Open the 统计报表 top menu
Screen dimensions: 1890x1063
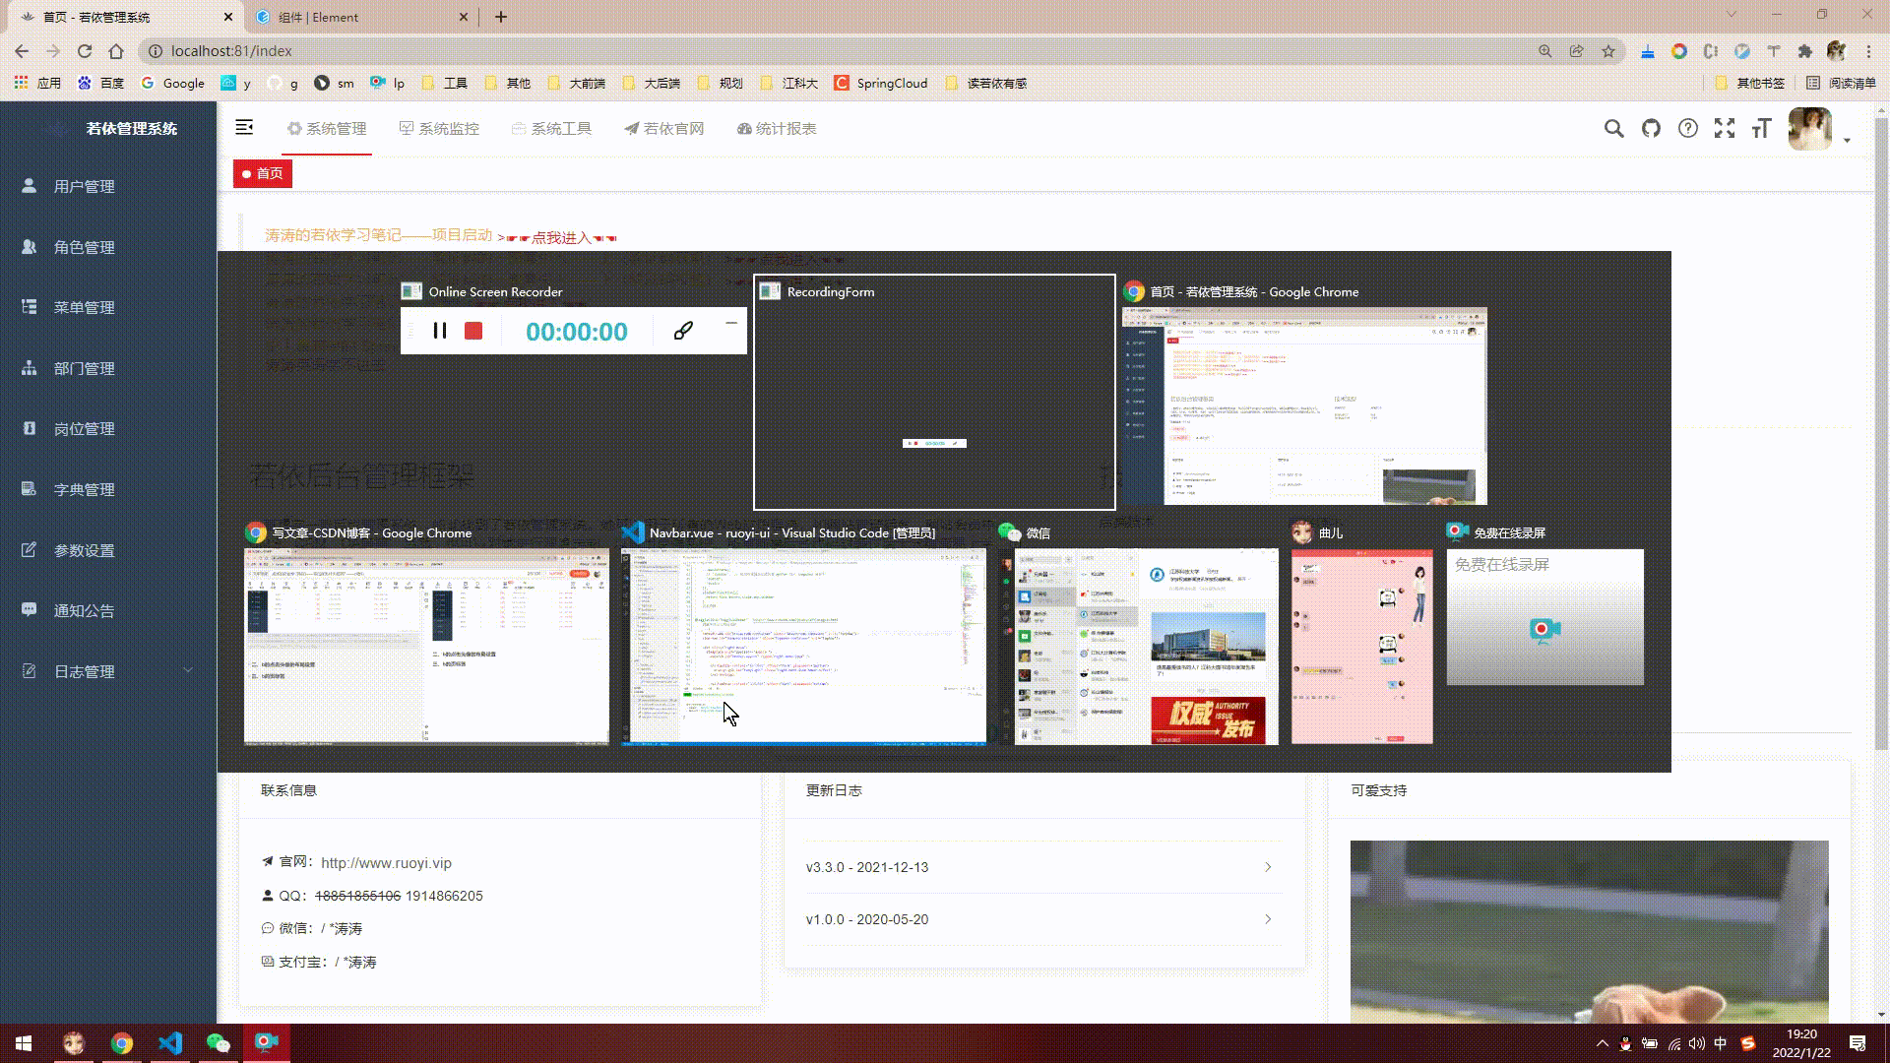tap(777, 129)
